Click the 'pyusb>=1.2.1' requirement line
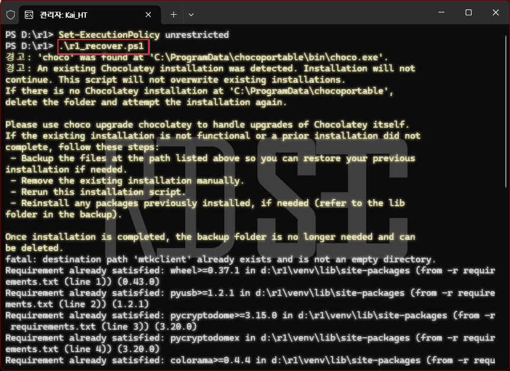This screenshot has height=371, width=510. (250, 293)
